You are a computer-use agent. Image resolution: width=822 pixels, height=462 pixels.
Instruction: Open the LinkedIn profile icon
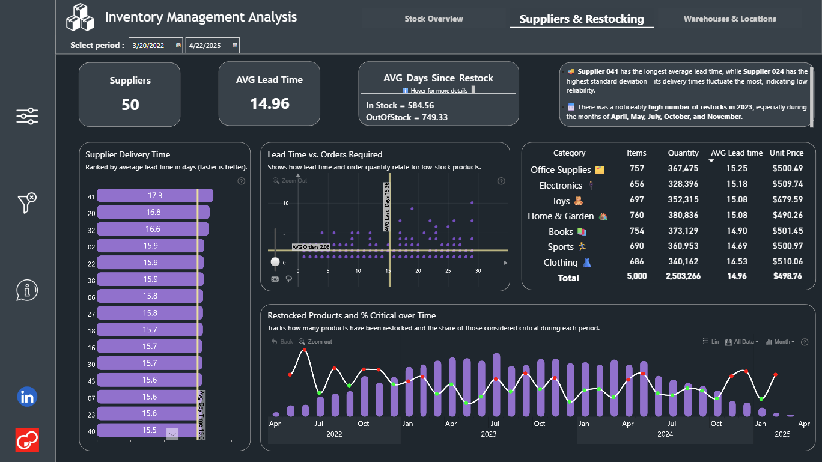[27, 397]
